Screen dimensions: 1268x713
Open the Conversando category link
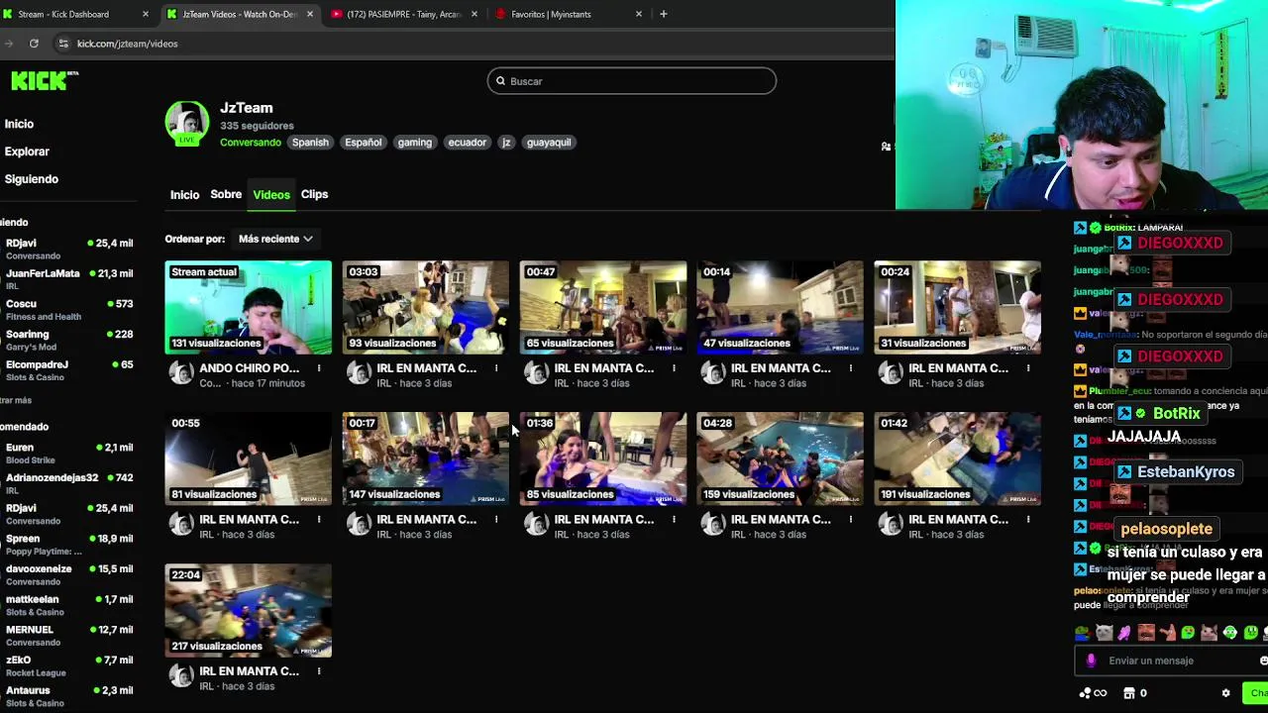(251, 143)
